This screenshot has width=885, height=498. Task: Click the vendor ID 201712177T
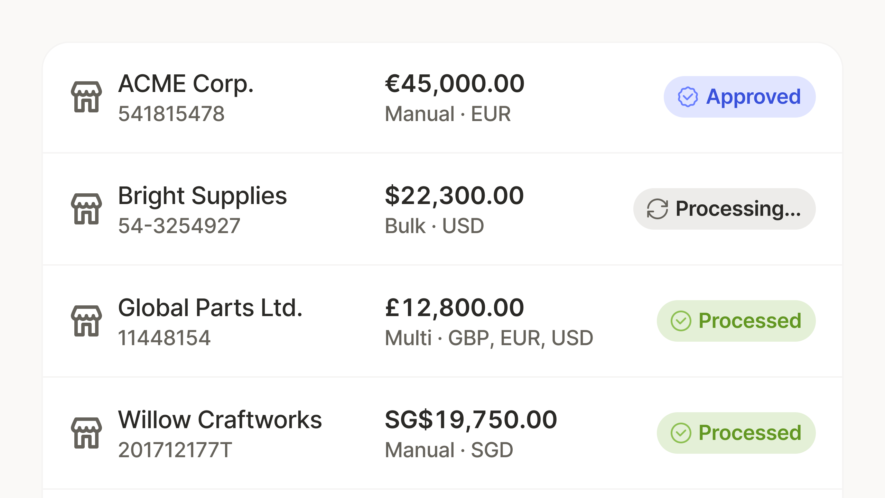coord(175,450)
